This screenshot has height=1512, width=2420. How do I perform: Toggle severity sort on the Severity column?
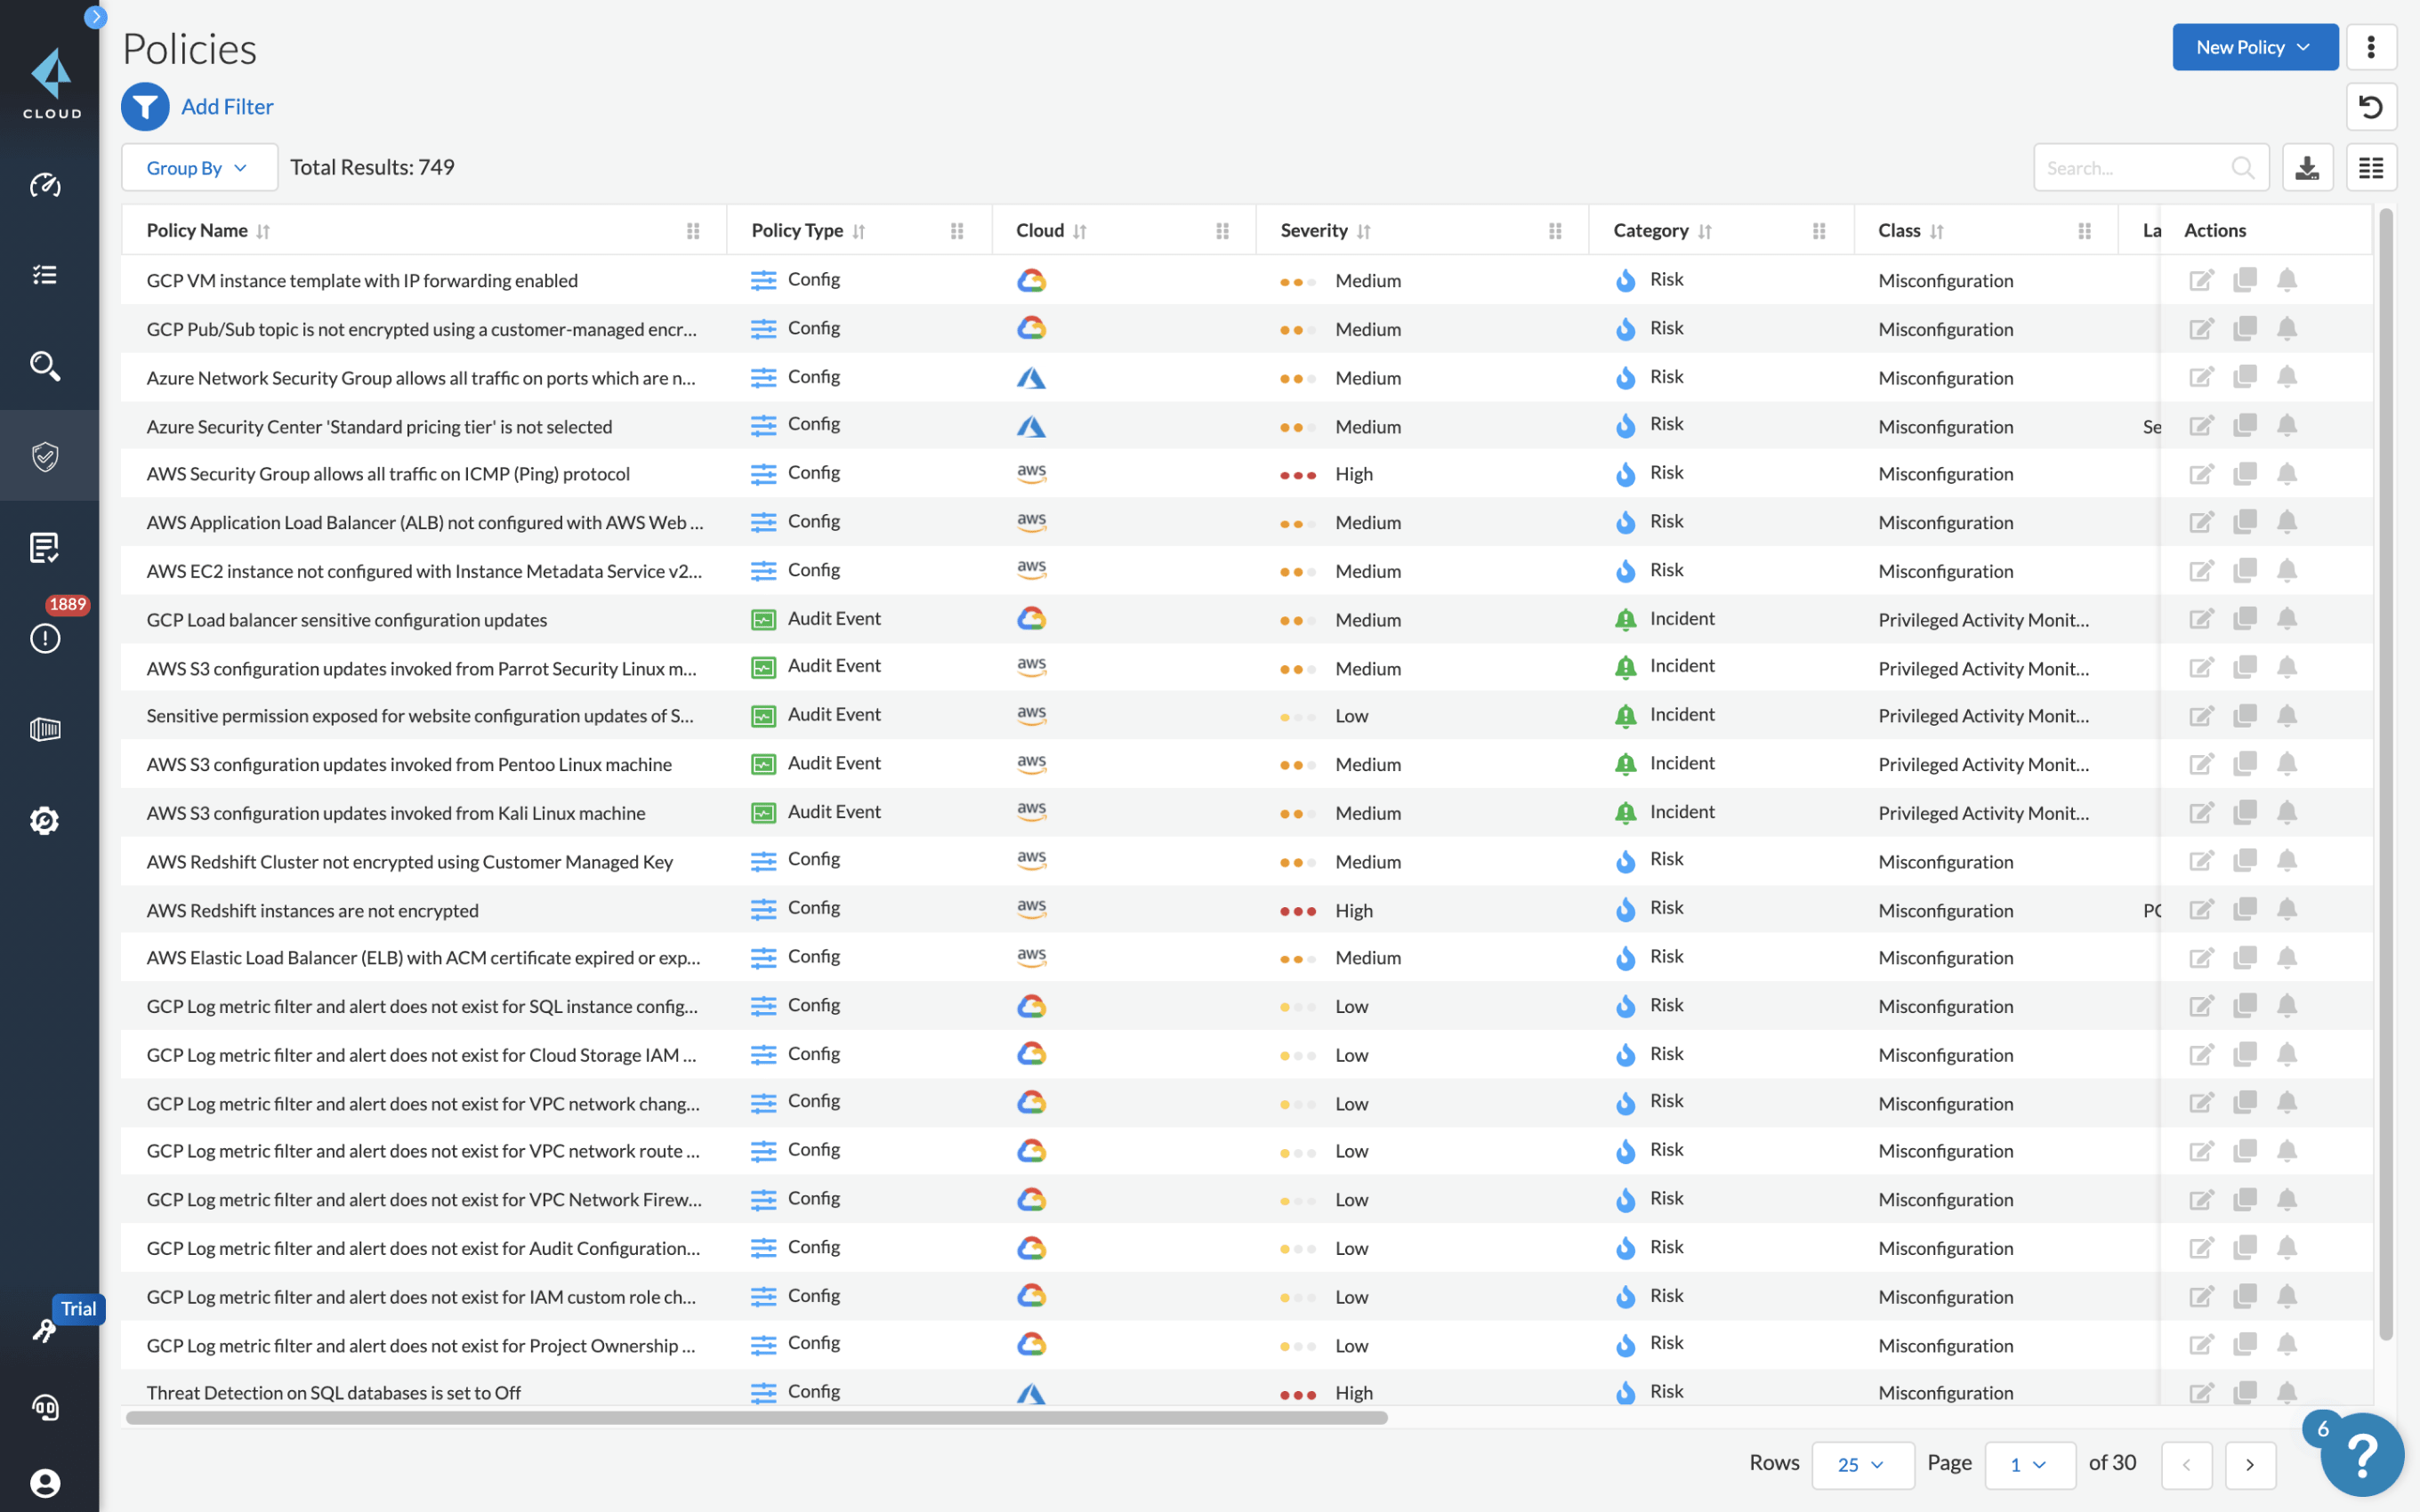coord(1364,230)
